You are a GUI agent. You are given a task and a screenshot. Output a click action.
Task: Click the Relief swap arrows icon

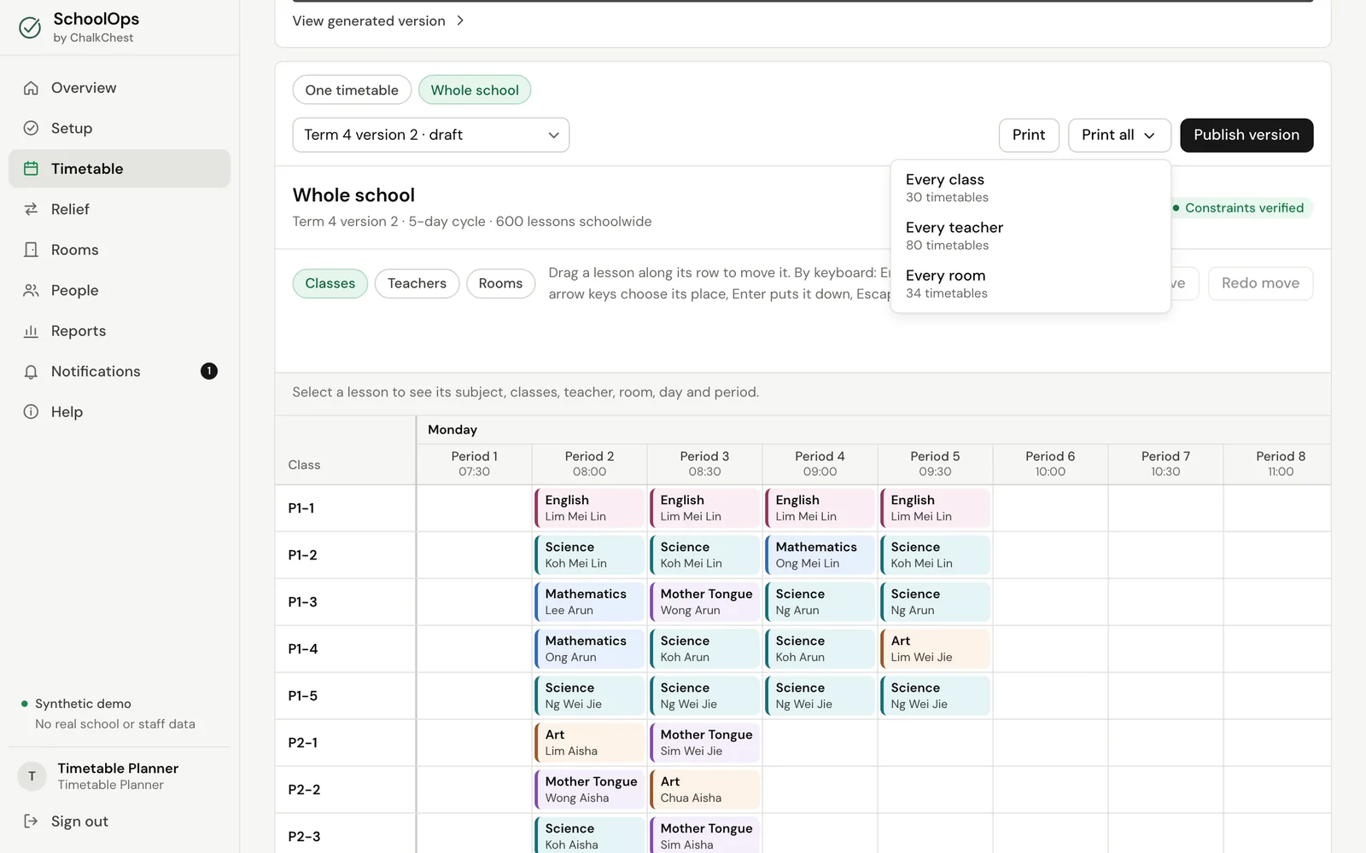pos(31,209)
